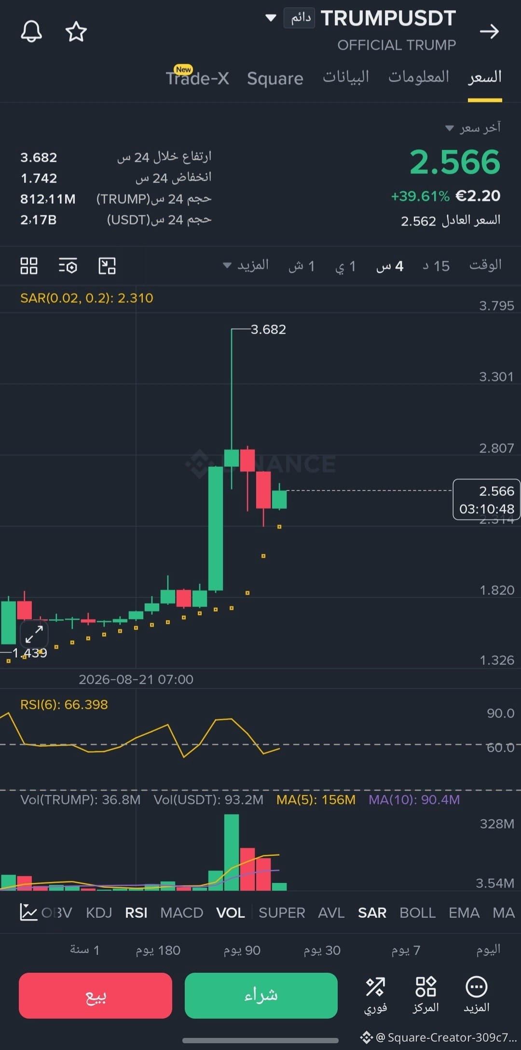Screen dimensions: 521x1050
Task: Tap the دائم perpetual contract badge
Action: click(300, 18)
